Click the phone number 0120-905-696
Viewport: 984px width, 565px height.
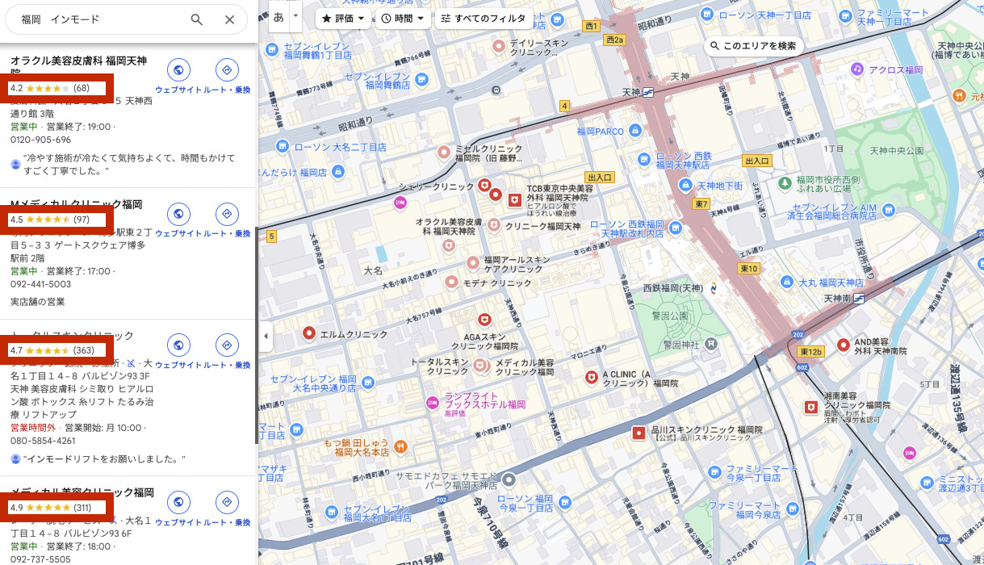pos(40,140)
